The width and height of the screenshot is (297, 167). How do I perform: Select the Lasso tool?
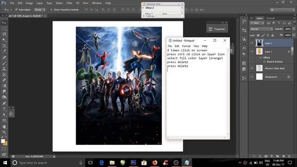(x=4, y=34)
